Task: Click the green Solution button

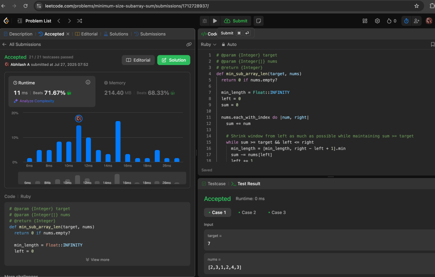Action: click(x=173, y=60)
